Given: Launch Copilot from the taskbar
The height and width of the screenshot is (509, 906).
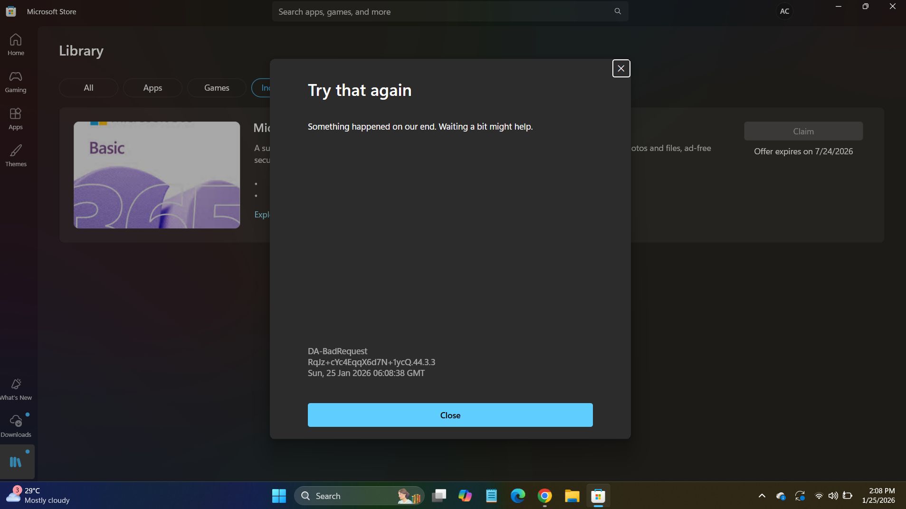Looking at the screenshot, I should (x=465, y=495).
